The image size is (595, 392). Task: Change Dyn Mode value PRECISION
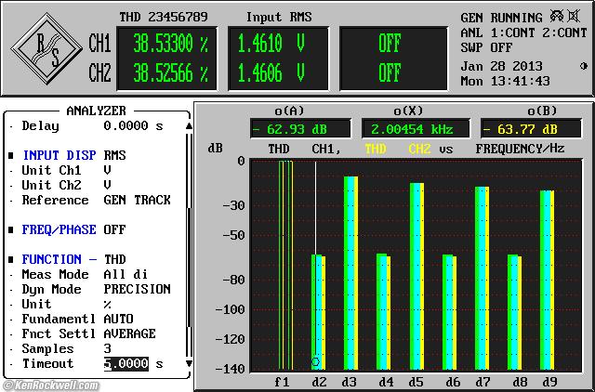pos(137,289)
